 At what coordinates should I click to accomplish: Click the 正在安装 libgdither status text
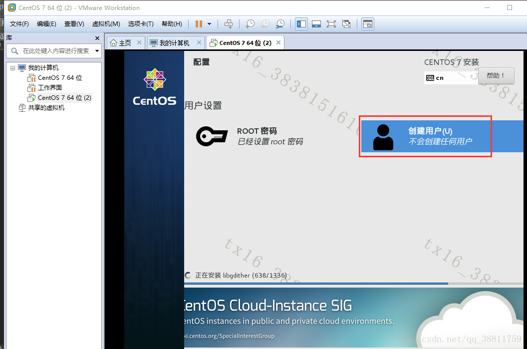[x=241, y=276]
